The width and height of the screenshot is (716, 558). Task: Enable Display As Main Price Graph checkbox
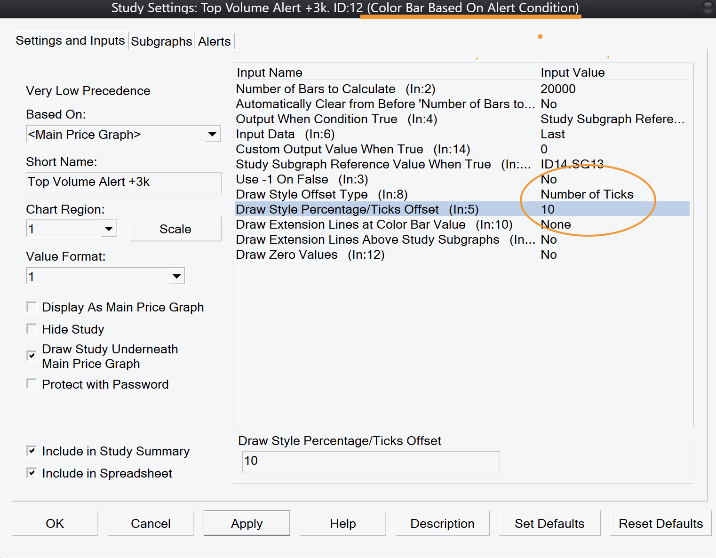coord(32,307)
